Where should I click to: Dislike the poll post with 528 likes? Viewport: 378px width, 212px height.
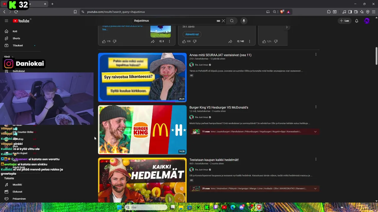click(x=195, y=41)
